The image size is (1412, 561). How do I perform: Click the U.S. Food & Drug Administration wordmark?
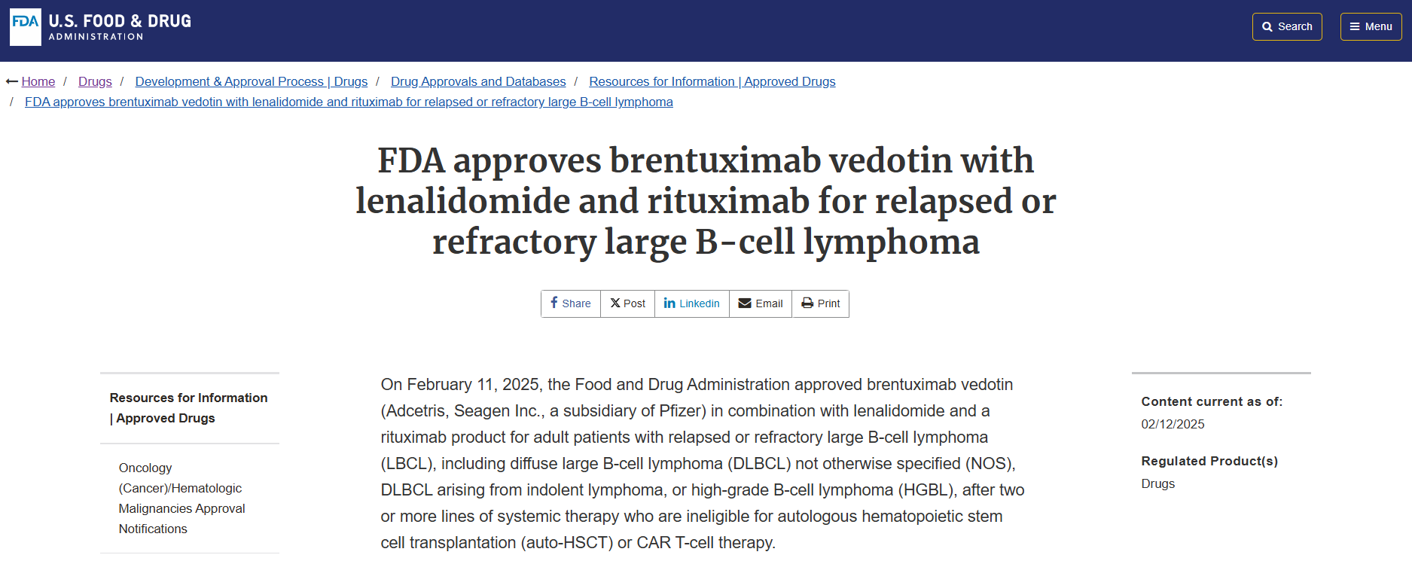tap(120, 26)
